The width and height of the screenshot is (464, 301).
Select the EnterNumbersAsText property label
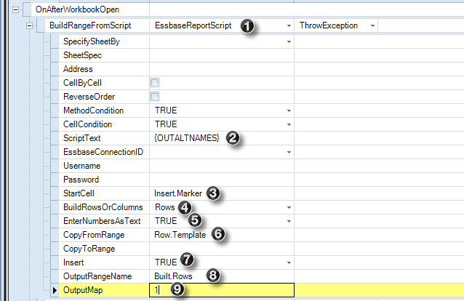102,221
